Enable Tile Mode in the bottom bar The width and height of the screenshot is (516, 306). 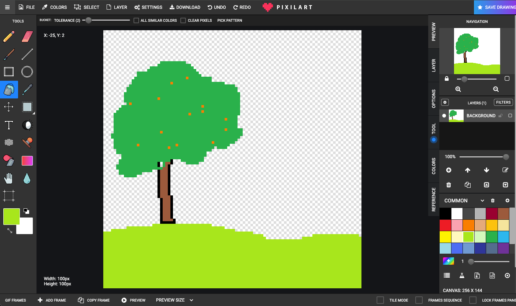380,300
